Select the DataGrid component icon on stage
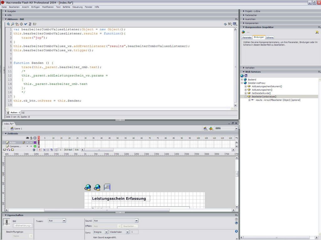Screen dimensions: 321x240 click(107, 187)
